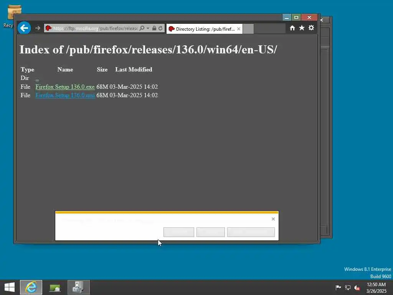The image size is (393, 295).
Task: Click the Name column header
Action: click(x=65, y=70)
